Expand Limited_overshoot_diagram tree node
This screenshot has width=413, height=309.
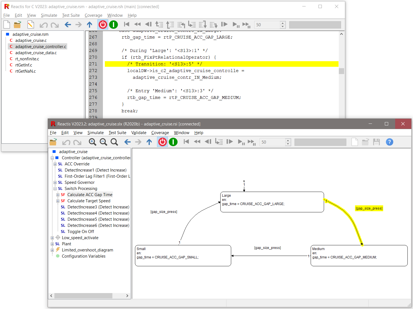pos(52,250)
